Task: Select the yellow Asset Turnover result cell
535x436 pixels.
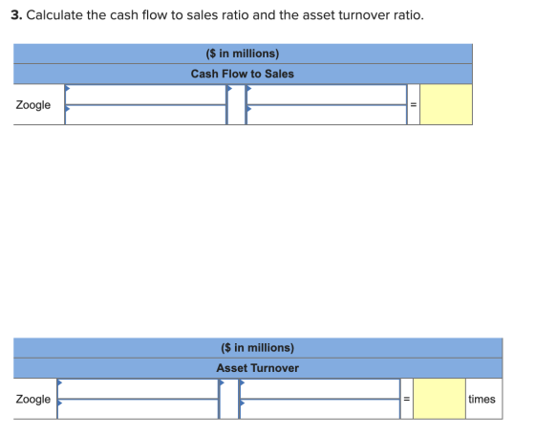Action: [439, 399]
